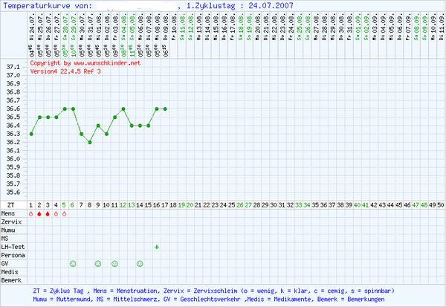Click the cycle day 50 number

coord(441,204)
